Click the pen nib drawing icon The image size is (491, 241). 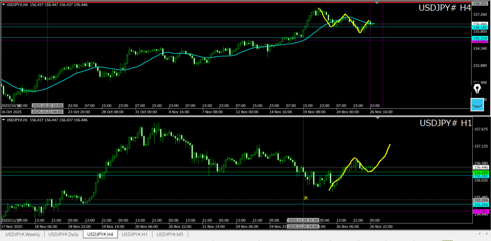point(477,89)
